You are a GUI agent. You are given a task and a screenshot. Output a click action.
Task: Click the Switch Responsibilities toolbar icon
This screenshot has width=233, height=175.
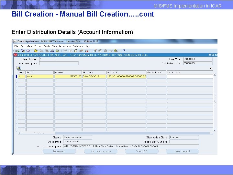pyautogui.click(x=47, y=51)
